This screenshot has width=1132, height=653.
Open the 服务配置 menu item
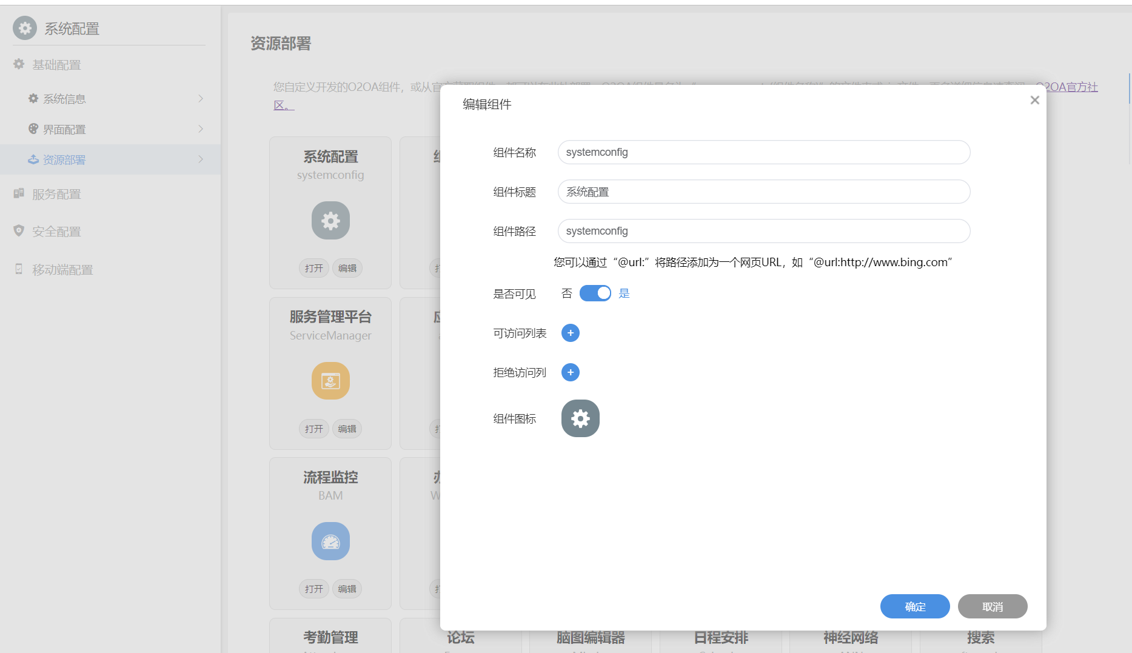[56, 194]
